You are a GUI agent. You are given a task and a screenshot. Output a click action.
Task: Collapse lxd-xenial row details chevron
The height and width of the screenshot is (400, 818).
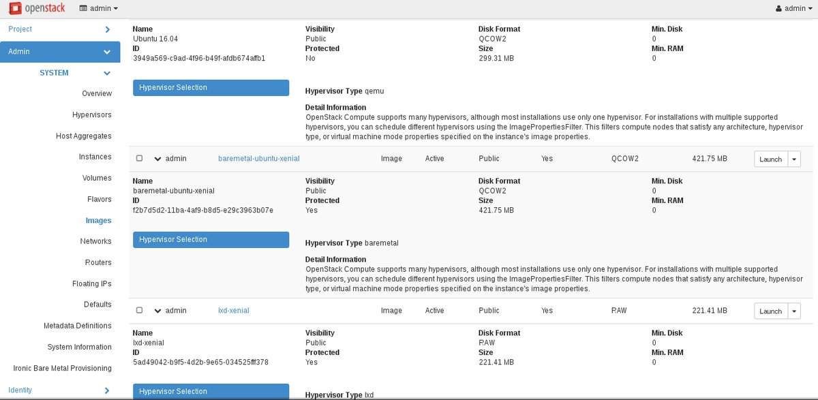coord(158,311)
